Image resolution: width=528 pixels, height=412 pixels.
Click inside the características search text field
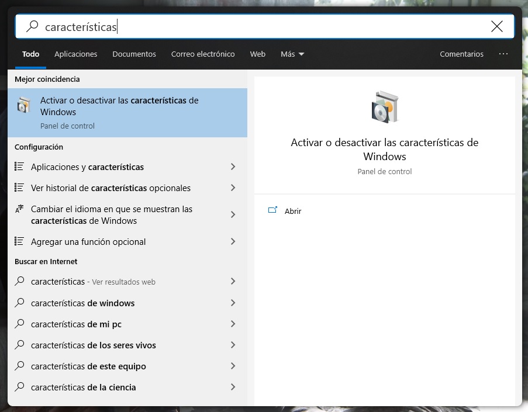[263, 27]
